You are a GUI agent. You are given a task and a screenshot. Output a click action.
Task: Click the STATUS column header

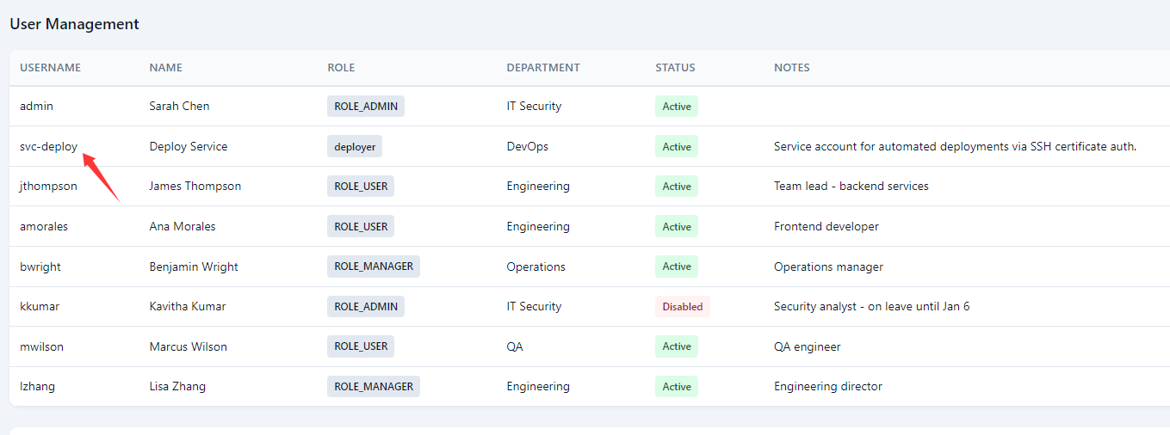(675, 67)
